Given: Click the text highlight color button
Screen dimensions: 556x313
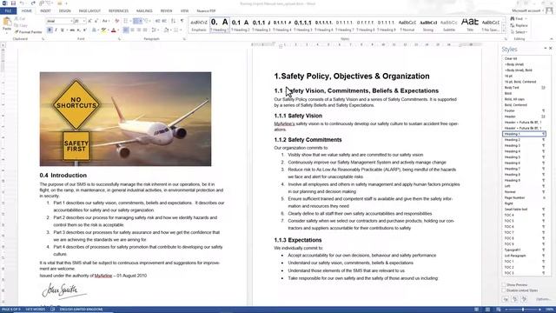Looking at the screenshot, I should [103, 30].
